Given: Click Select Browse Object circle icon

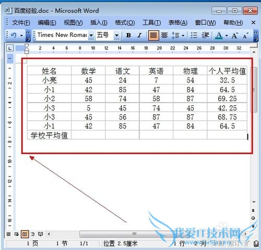Looking at the screenshot, I should (x=253, y=218).
